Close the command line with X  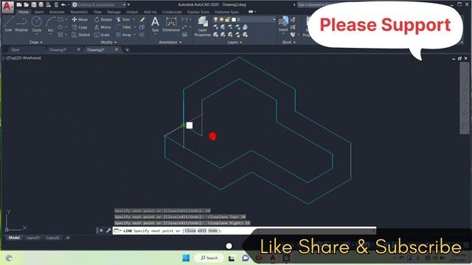tap(101, 230)
